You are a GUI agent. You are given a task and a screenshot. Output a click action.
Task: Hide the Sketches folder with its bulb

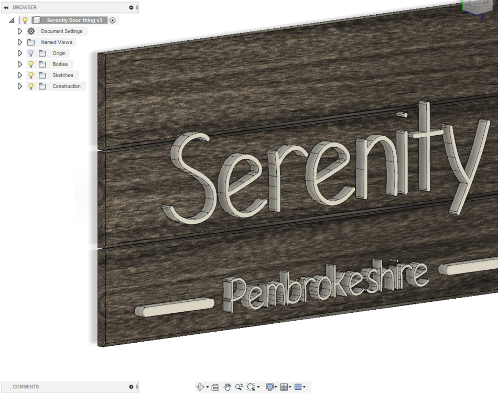[x=30, y=75]
